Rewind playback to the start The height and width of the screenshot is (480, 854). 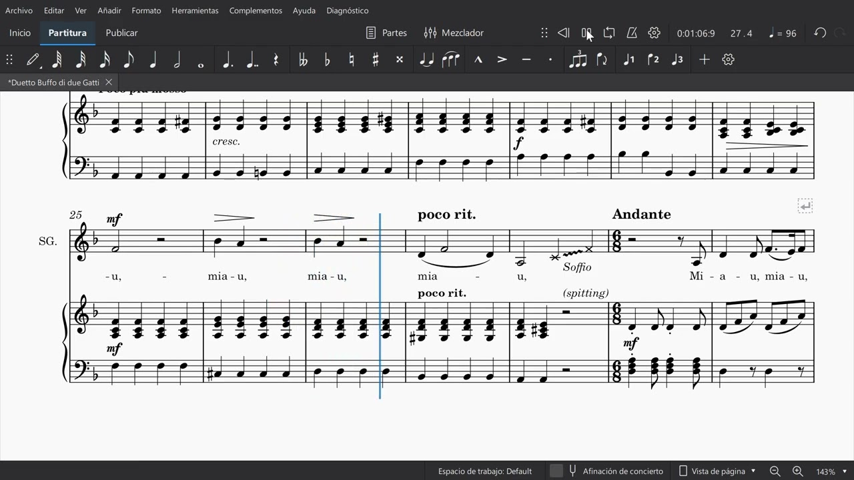[x=563, y=33]
